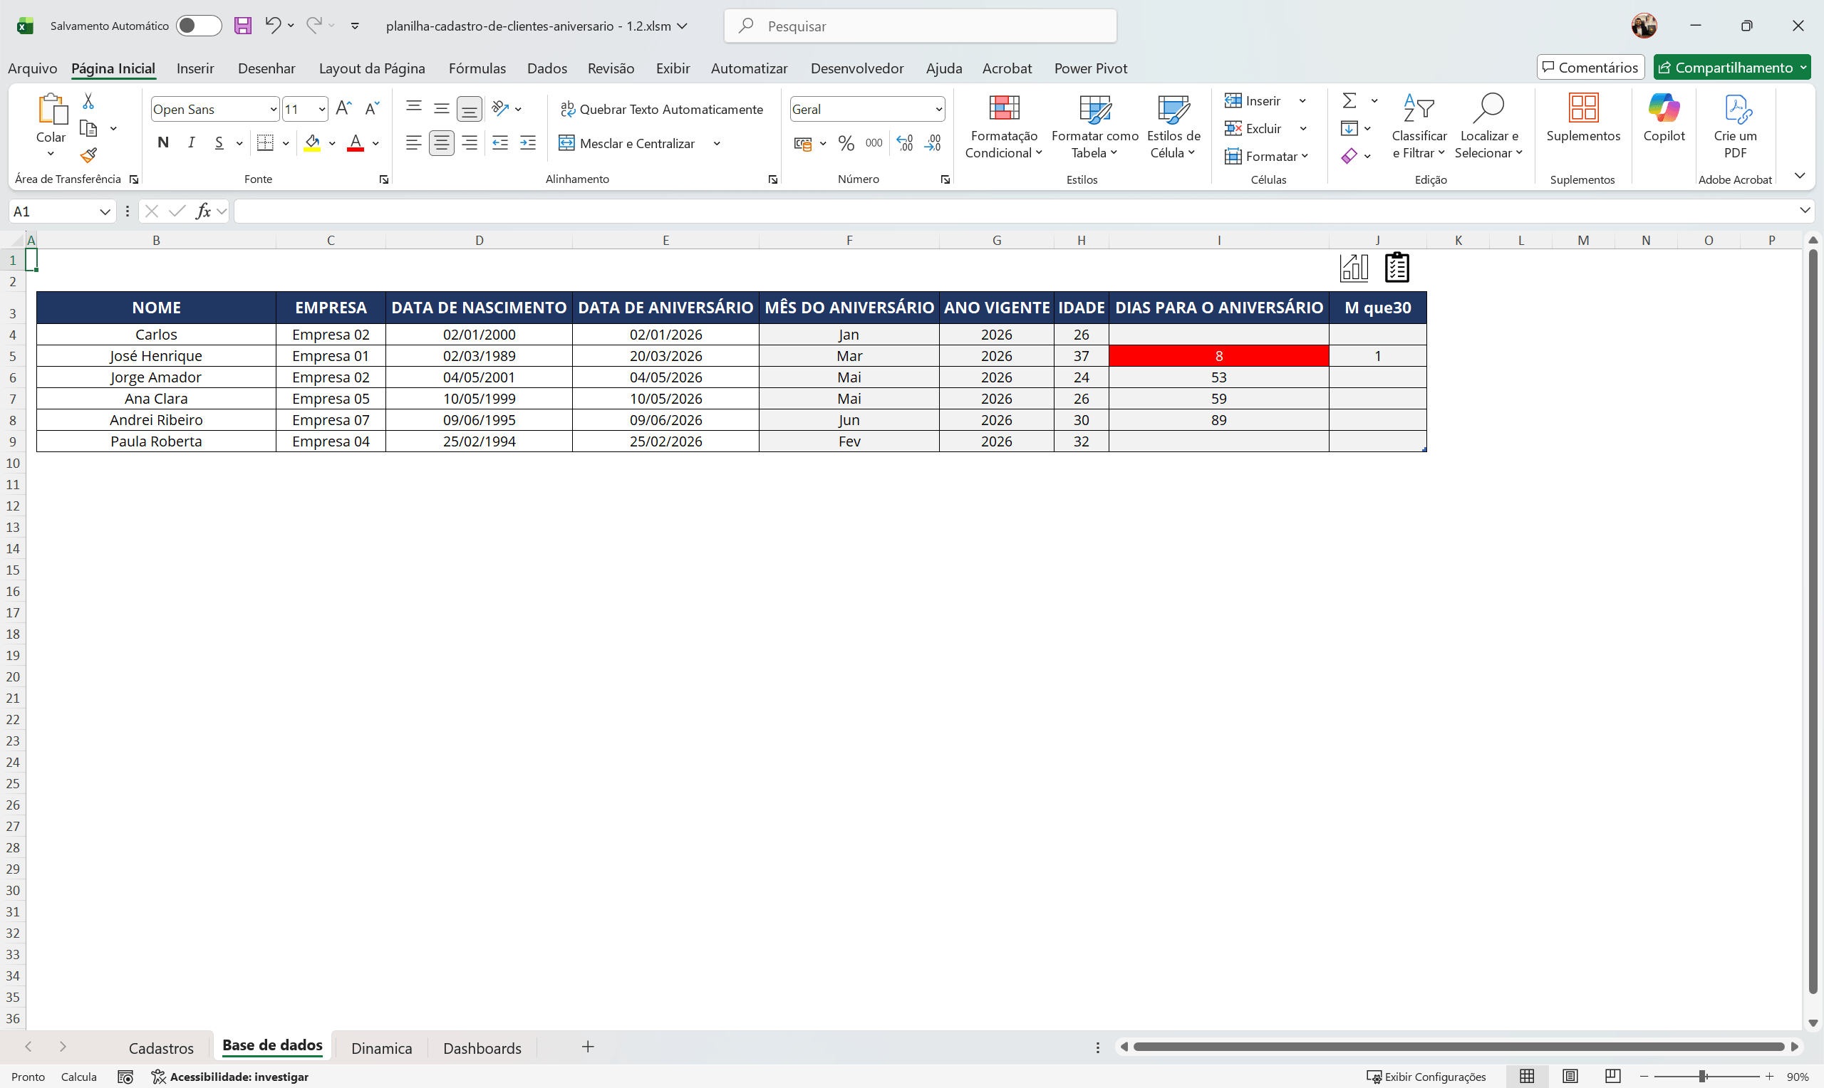Image resolution: width=1824 pixels, height=1088 pixels.
Task: Click the Format Painter brush icon
Action: point(89,155)
